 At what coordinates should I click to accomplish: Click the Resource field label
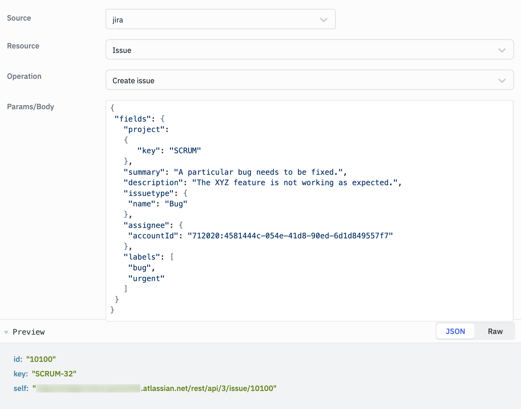point(23,46)
